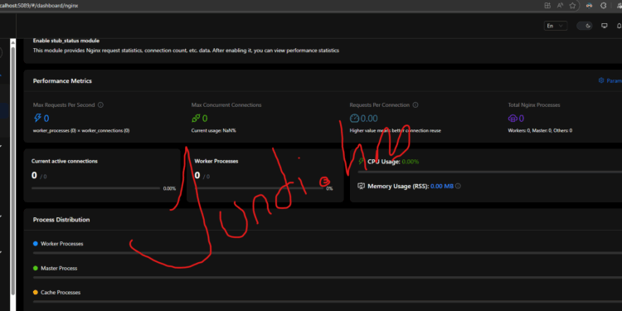Click the Max Requests Per Second label
622x311 pixels.
pyautogui.click(x=64, y=105)
